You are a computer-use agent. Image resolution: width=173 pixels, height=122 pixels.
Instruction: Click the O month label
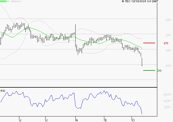tap(133, 120)
